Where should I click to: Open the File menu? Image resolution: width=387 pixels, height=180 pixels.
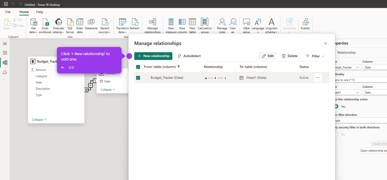8,12
